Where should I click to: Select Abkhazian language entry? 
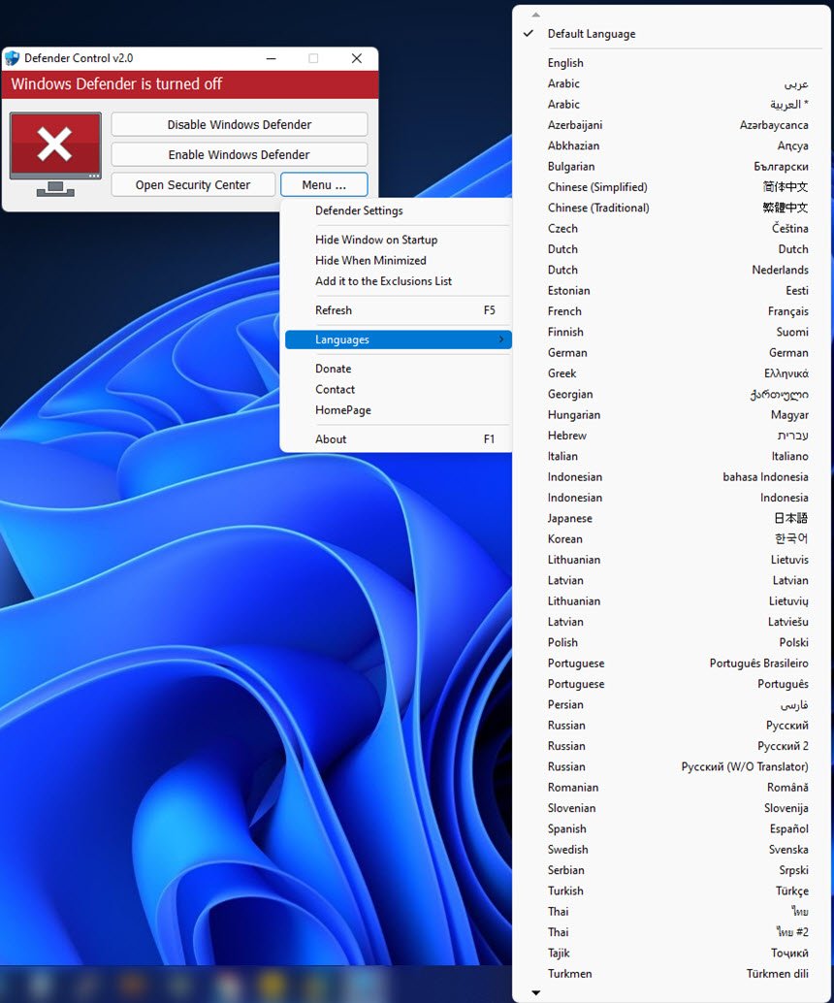click(x=671, y=146)
